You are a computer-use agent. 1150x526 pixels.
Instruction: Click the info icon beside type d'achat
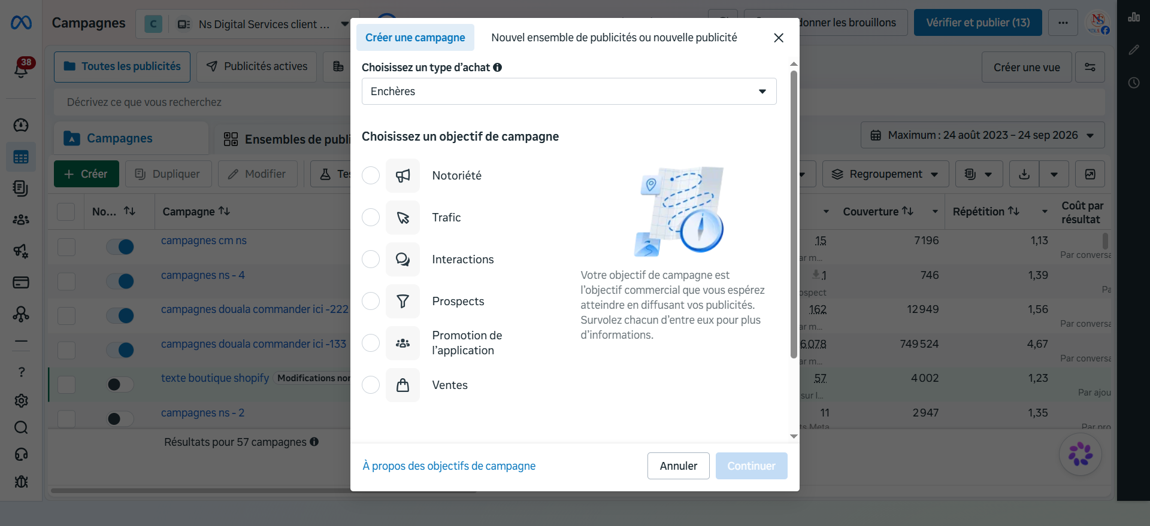(x=497, y=68)
